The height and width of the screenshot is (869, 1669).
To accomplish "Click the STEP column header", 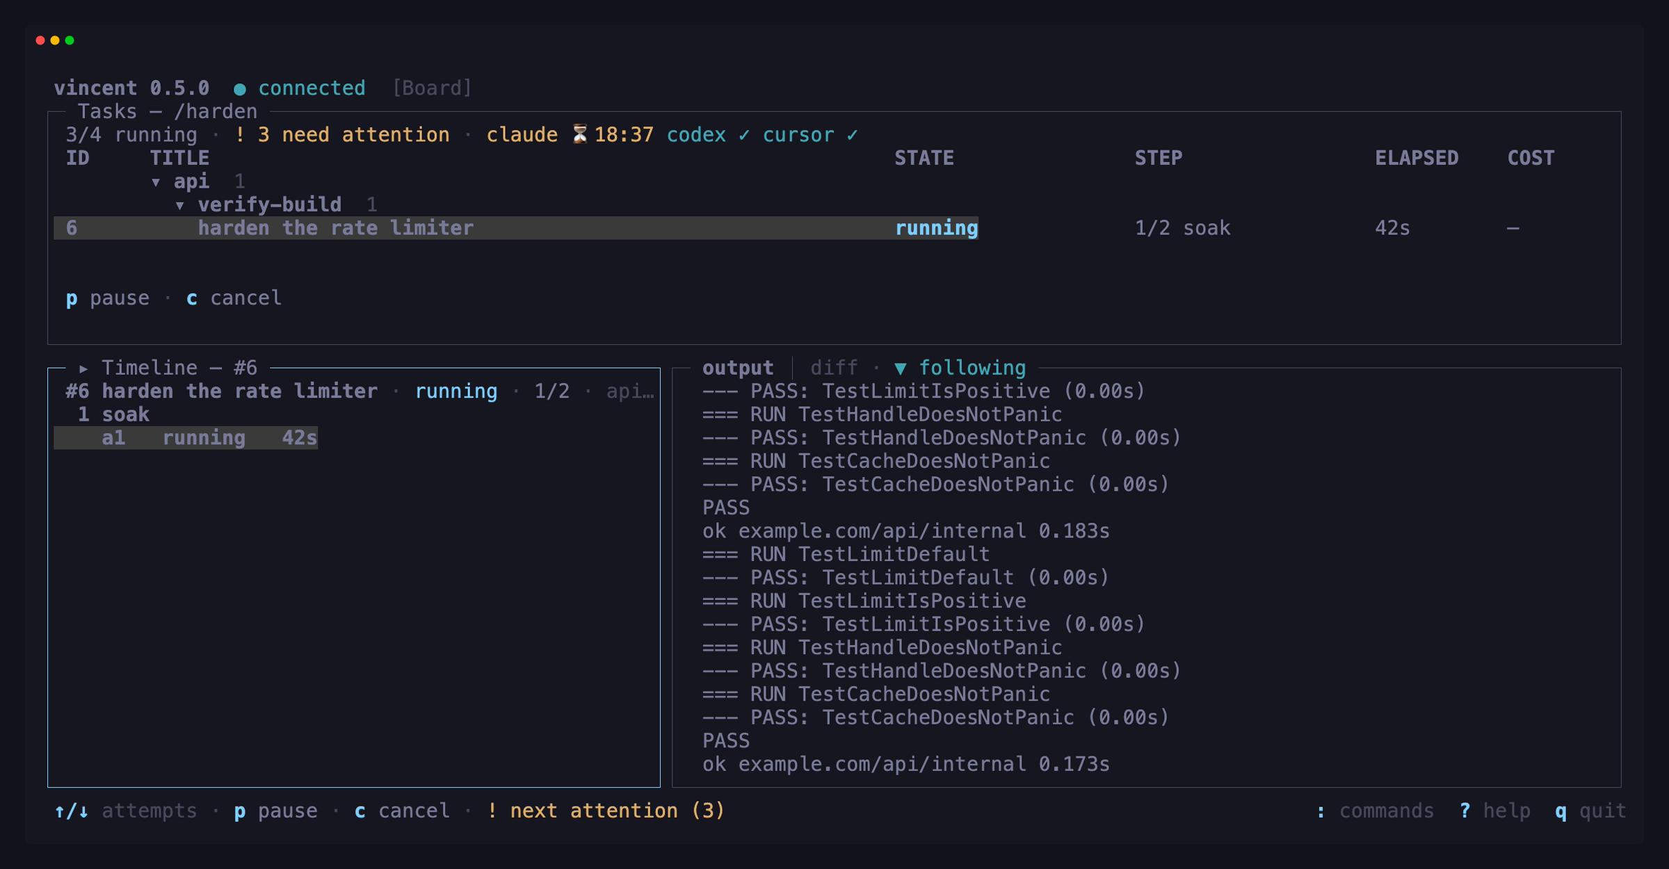I will click(x=1159, y=158).
